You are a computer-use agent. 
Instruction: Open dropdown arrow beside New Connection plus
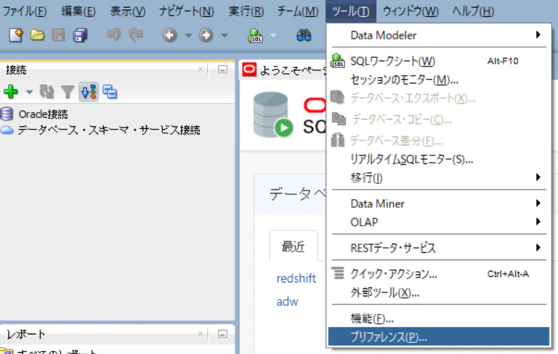(30, 92)
